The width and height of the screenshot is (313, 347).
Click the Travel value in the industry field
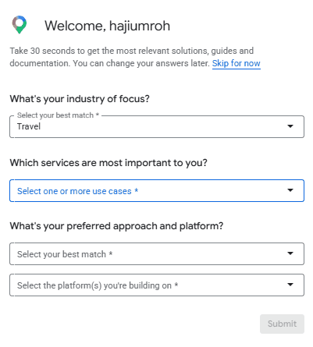(29, 126)
